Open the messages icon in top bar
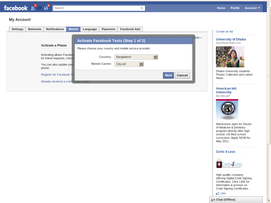This screenshot has height=203, width=271. pyautogui.click(x=39, y=8)
